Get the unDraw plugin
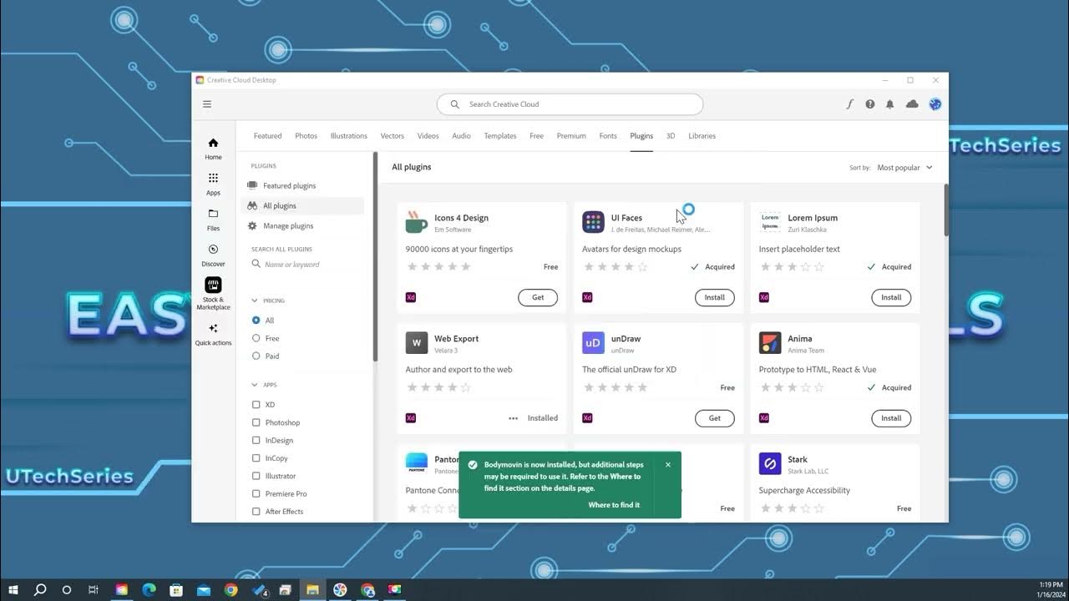1069x601 pixels. [x=715, y=418]
